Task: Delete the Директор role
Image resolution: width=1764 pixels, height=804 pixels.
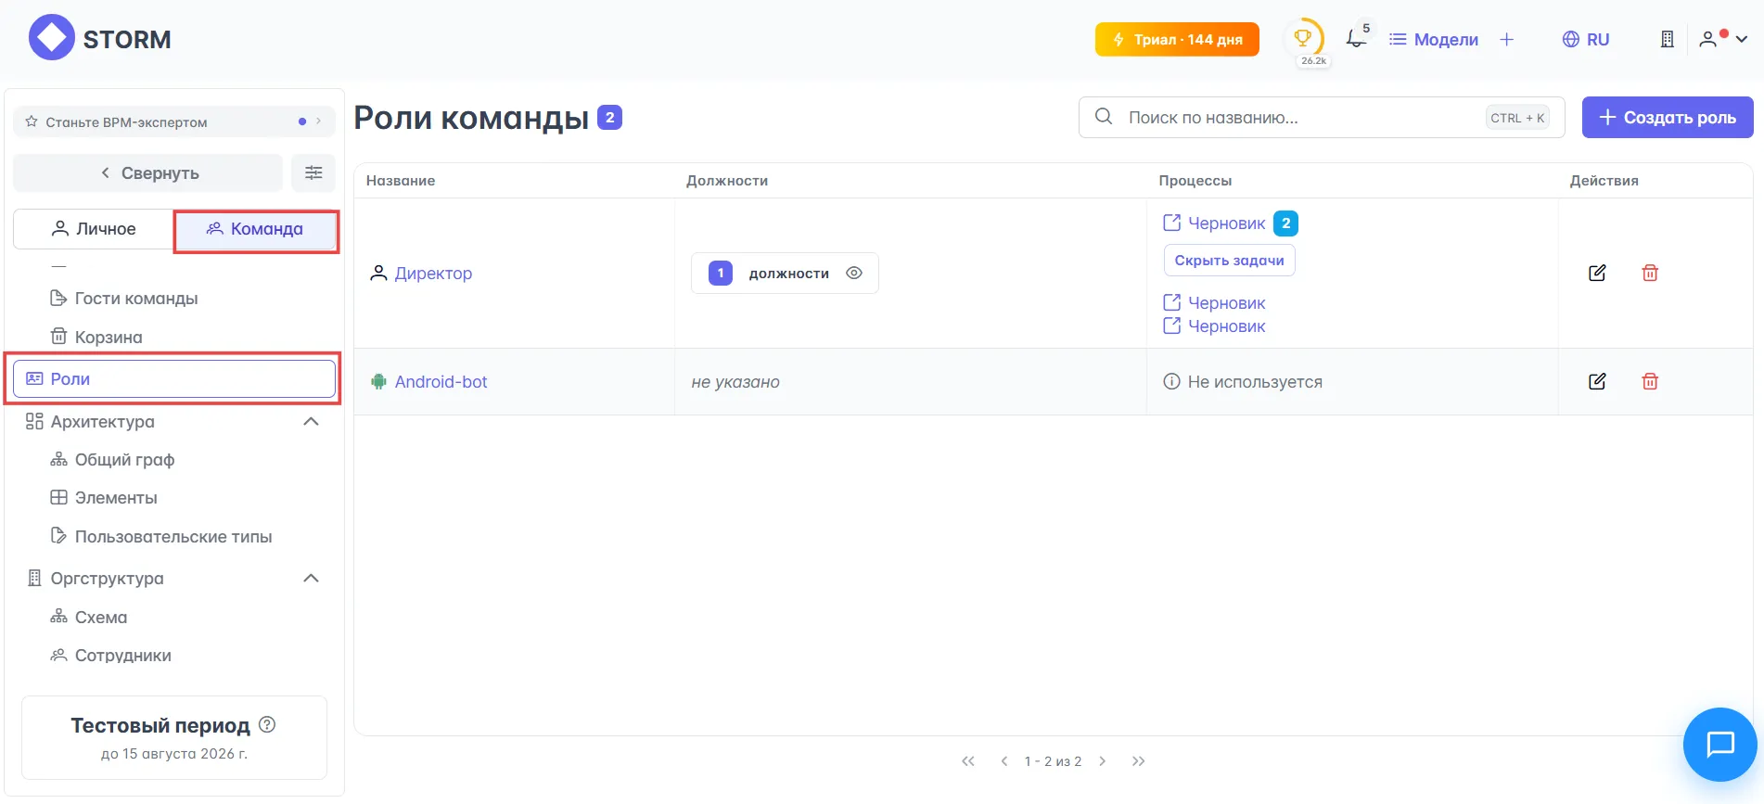Action: tap(1650, 273)
